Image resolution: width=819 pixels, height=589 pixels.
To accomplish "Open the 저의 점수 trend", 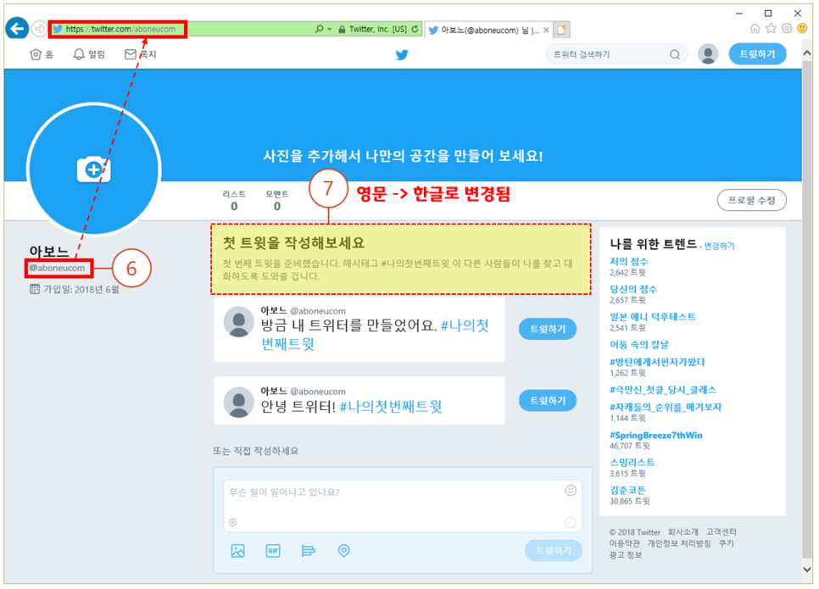I will pos(628,262).
